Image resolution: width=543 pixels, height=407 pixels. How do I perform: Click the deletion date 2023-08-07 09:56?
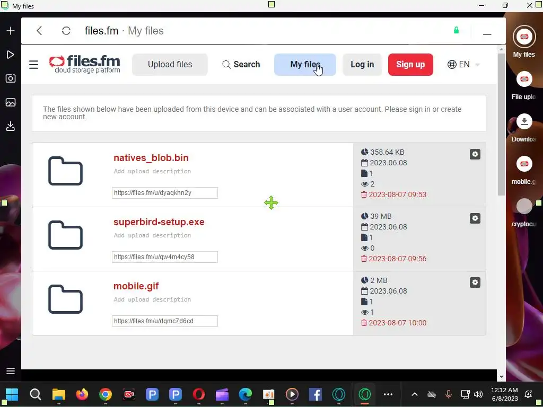click(397, 259)
